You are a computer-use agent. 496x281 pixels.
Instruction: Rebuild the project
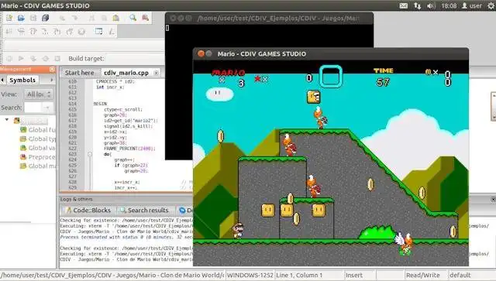pos(45,59)
